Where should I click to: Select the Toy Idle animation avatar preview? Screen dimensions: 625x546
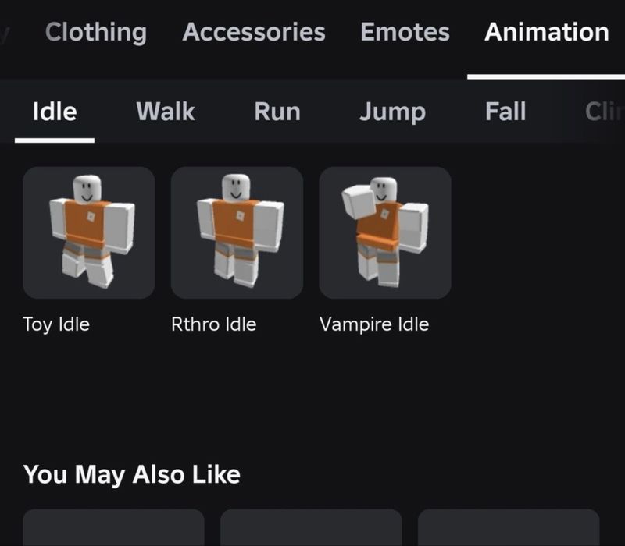pos(89,232)
